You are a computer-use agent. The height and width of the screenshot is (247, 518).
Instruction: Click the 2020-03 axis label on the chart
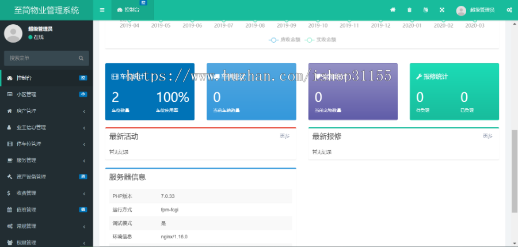click(x=475, y=25)
